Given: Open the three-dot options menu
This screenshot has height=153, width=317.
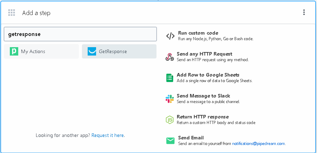Looking at the screenshot, I should coord(304,13).
